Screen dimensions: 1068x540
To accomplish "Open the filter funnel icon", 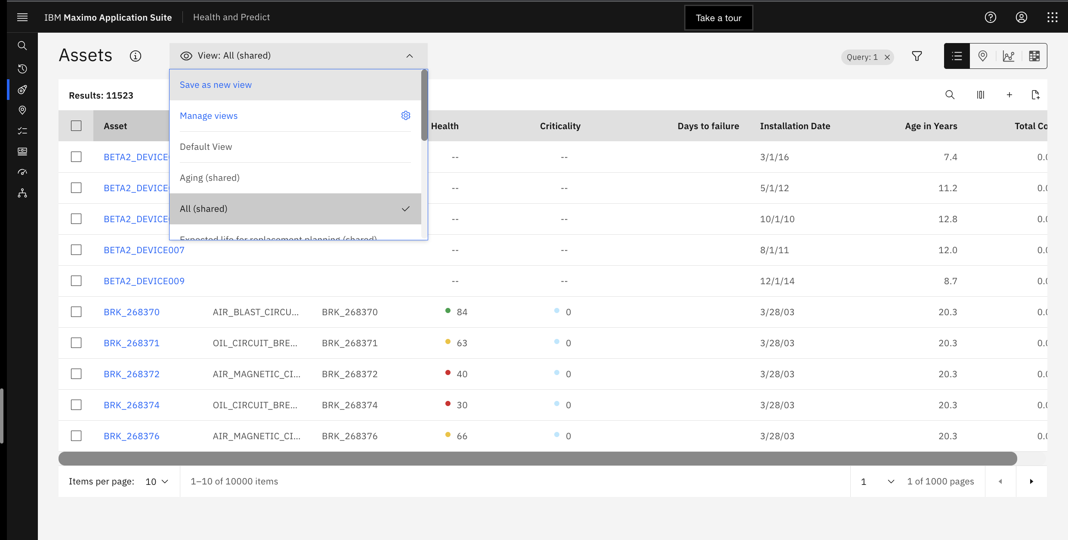I will coord(917,56).
